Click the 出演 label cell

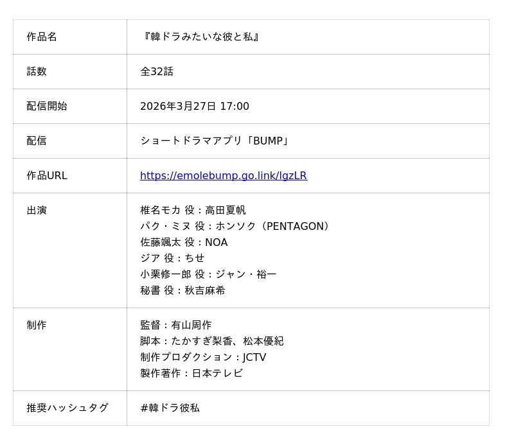(x=37, y=211)
